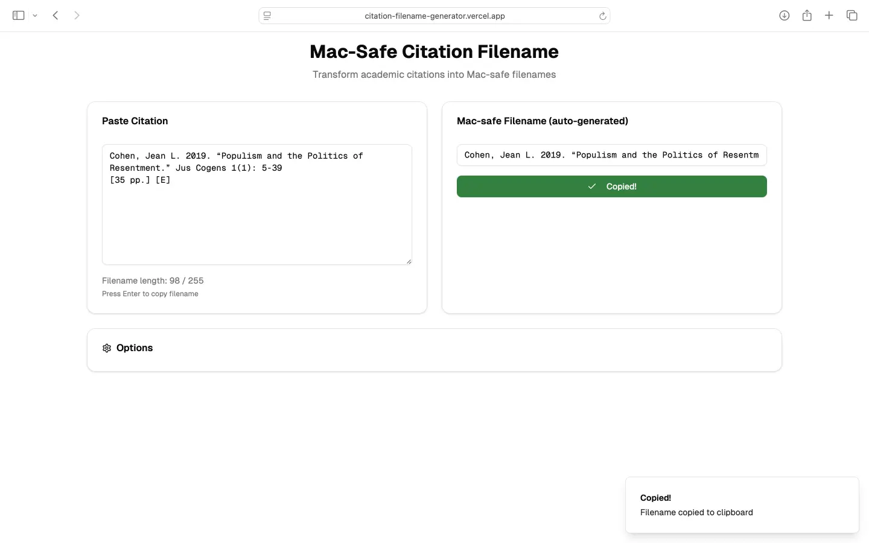
Task: Reload the citation generator page
Action: click(x=602, y=16)
